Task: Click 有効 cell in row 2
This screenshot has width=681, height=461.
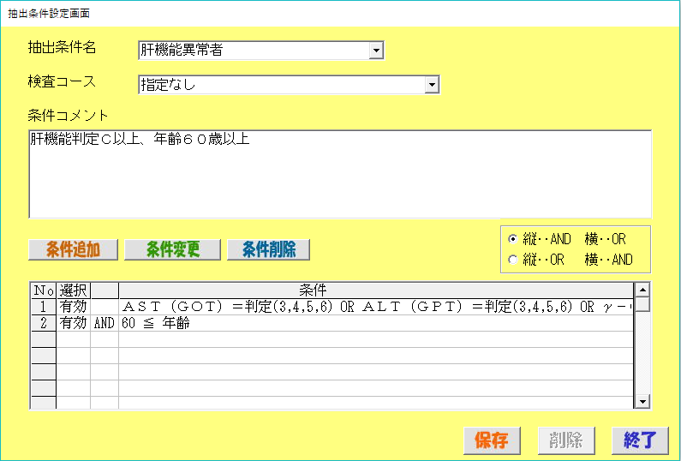Action: click(x=73, y=323)
